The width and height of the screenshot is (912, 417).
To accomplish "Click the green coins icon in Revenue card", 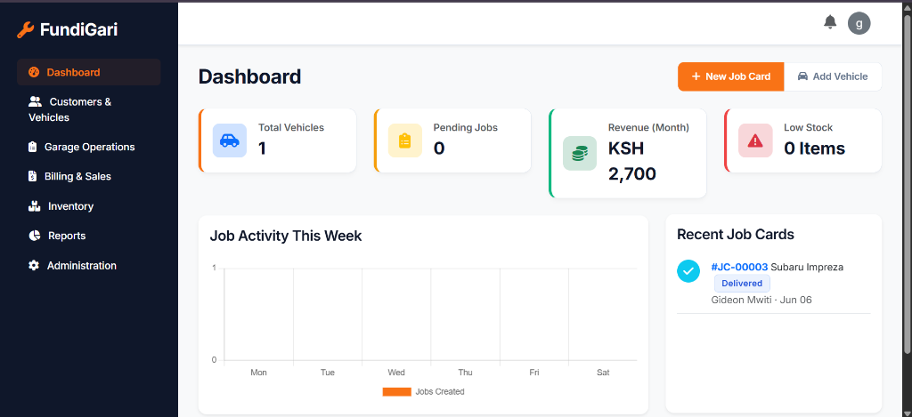I will pyautogui.click(x=580, y=153).
